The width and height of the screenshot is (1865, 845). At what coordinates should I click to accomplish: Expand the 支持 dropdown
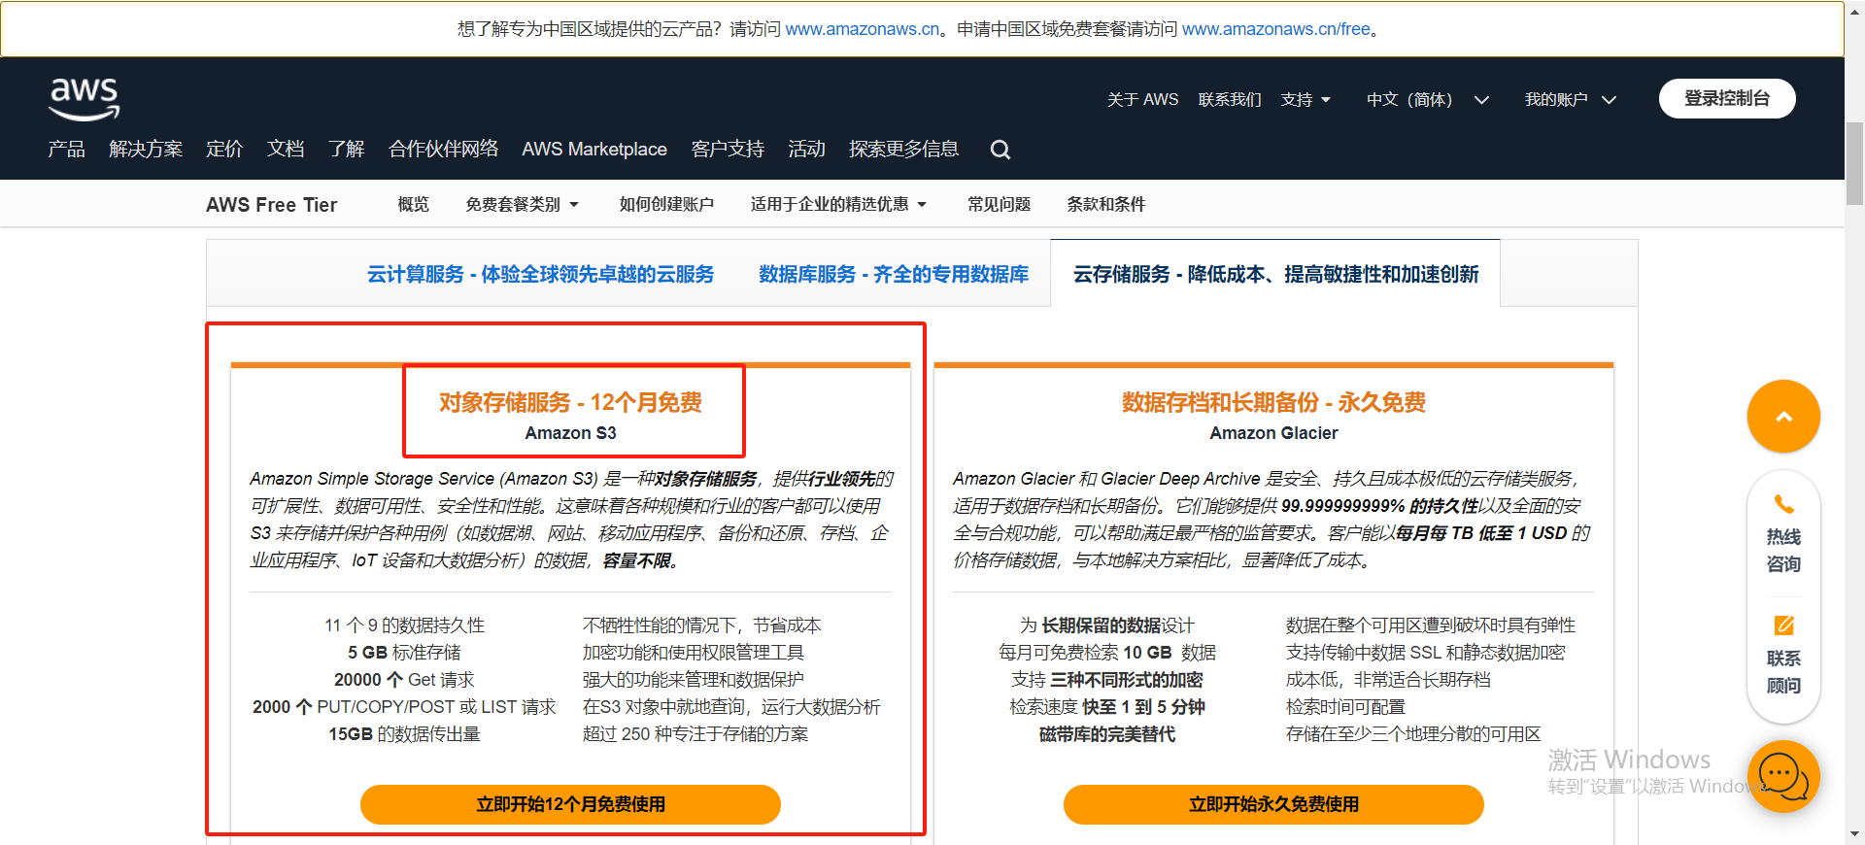[1305, 99]
